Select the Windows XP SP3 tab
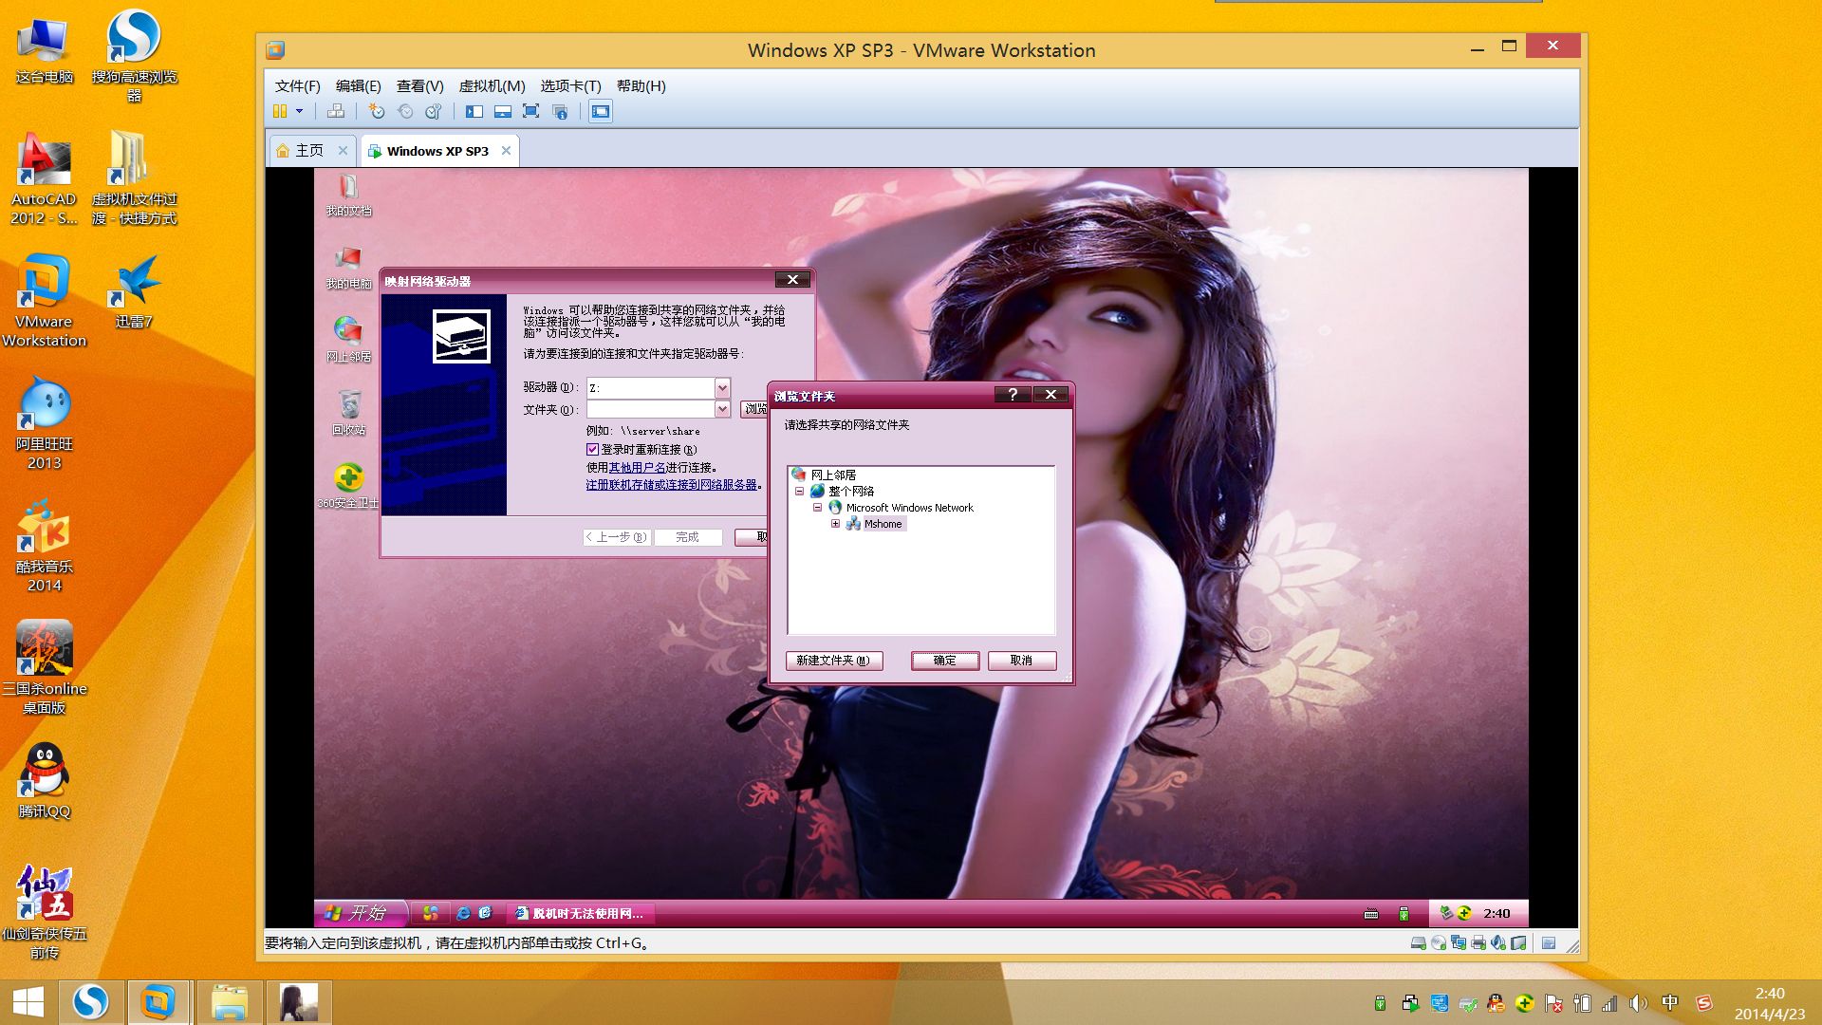This screenshot has height=1025, width=1822. click(x=437, y=151)
